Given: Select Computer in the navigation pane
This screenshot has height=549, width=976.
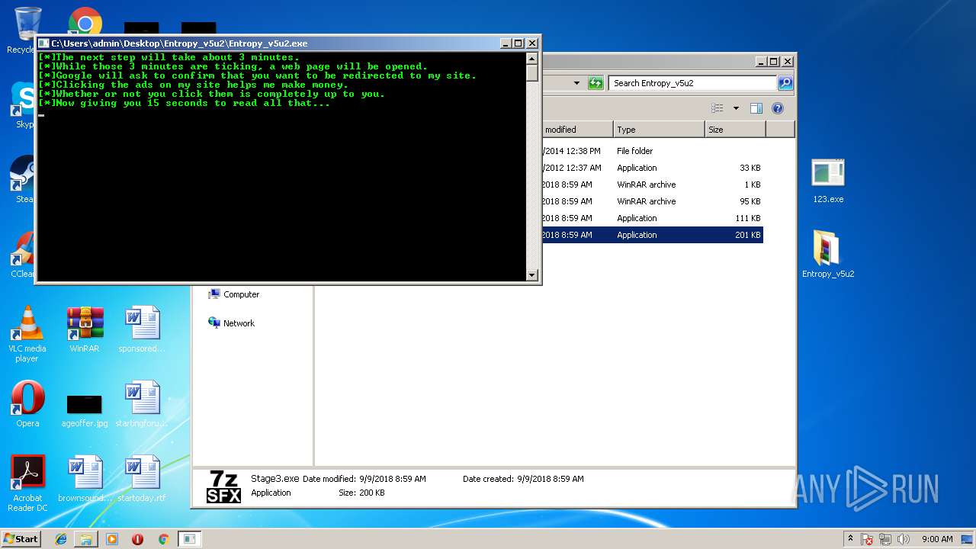Looking at the screenshot, I should [234, 294].
